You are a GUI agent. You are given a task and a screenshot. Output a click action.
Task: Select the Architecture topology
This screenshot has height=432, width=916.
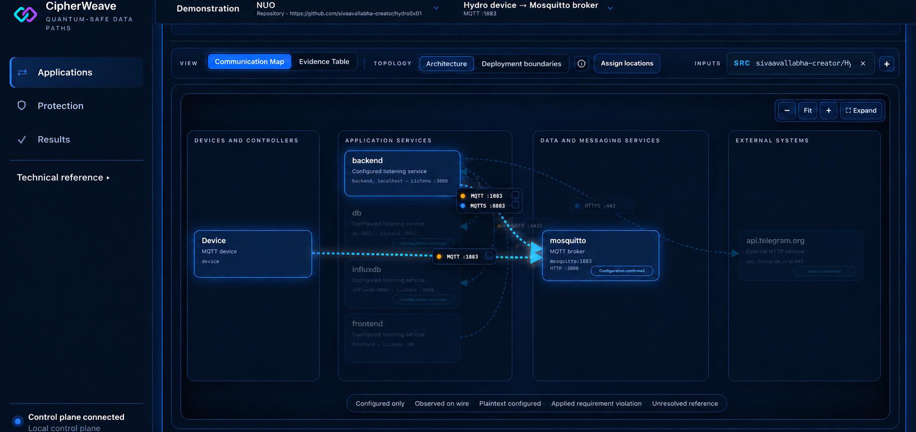(446, 64)
